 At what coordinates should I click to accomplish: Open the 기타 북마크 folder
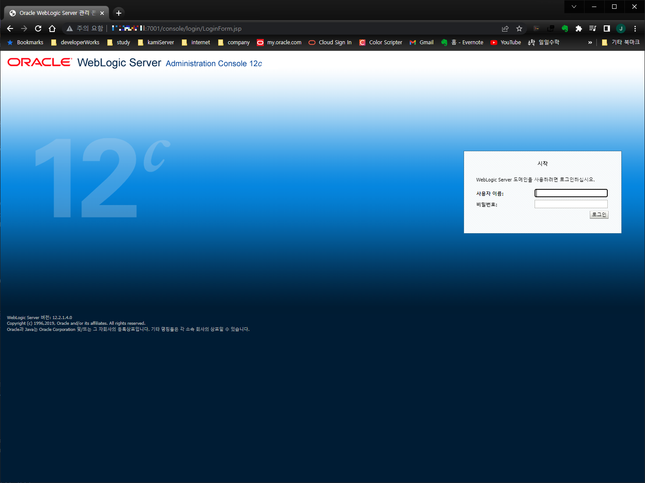(x=620, y=43)
